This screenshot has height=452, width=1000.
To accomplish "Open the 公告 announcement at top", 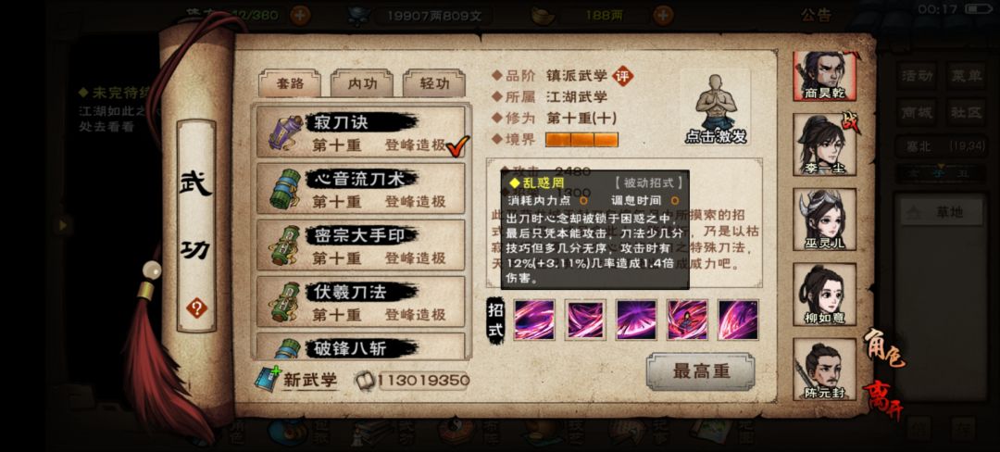I will click(x=817, y=16).
